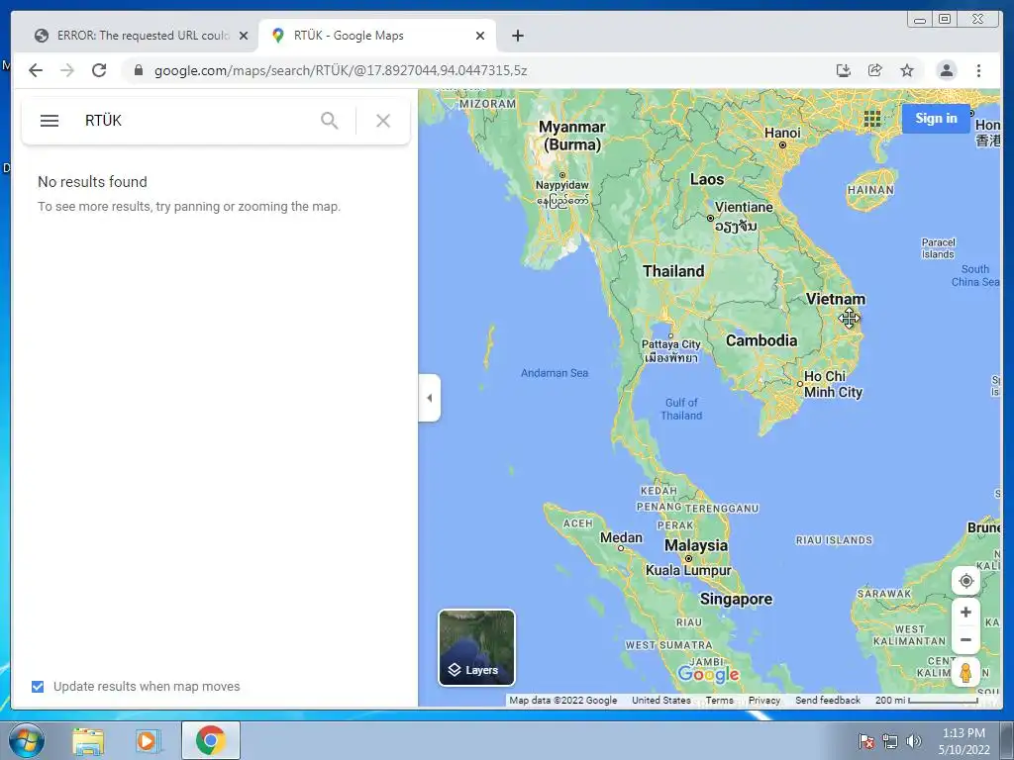View site information lock icon
This screenshot has height=760, width=1014.
138,70
